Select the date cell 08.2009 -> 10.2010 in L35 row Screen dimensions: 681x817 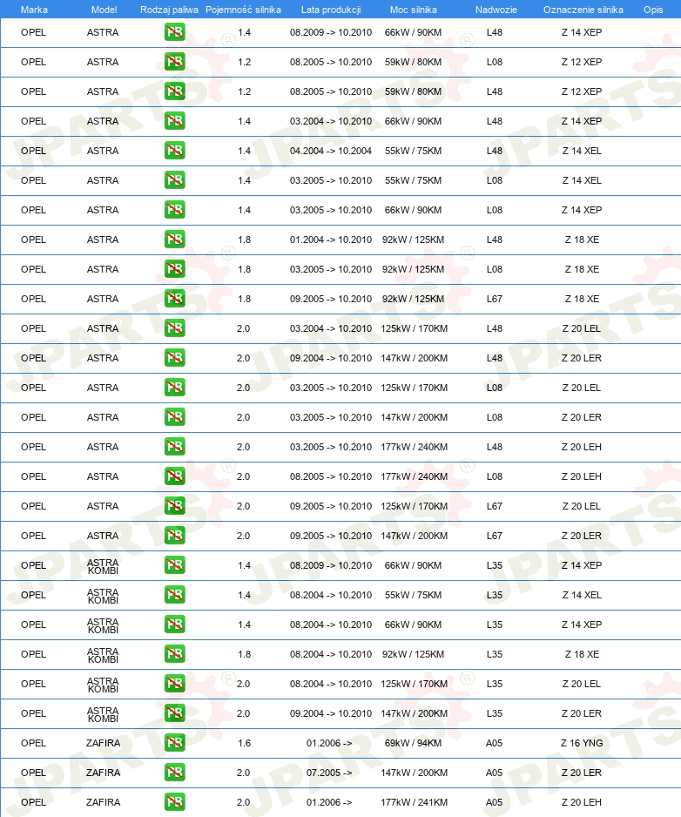tap(331, 565)
